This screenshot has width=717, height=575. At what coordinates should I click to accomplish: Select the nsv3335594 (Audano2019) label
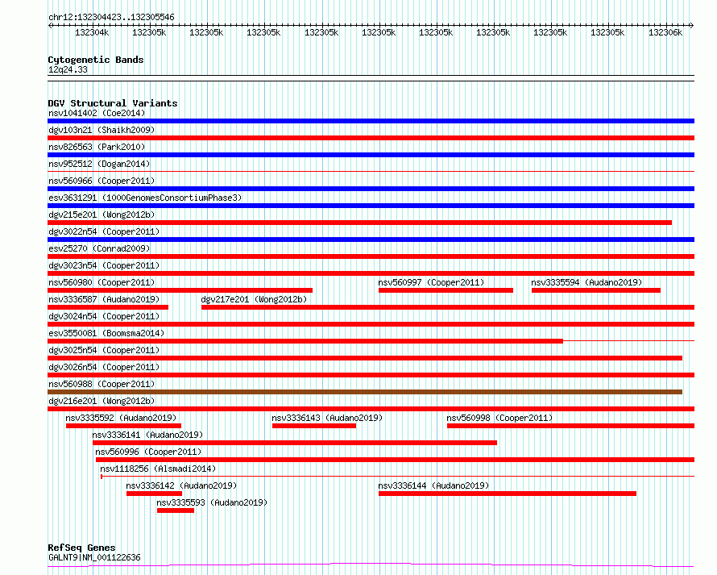[x=586, y=282]
